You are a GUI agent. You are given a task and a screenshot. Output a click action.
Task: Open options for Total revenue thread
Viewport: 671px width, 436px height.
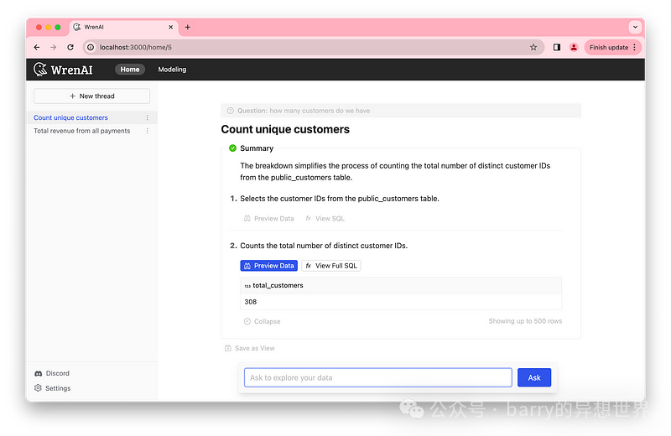tap(148, 131)
